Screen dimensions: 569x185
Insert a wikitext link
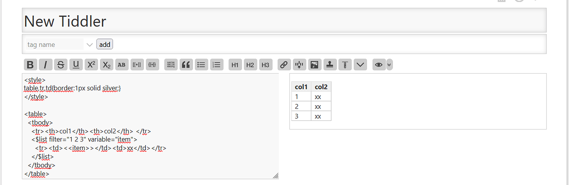coord(284,65)
